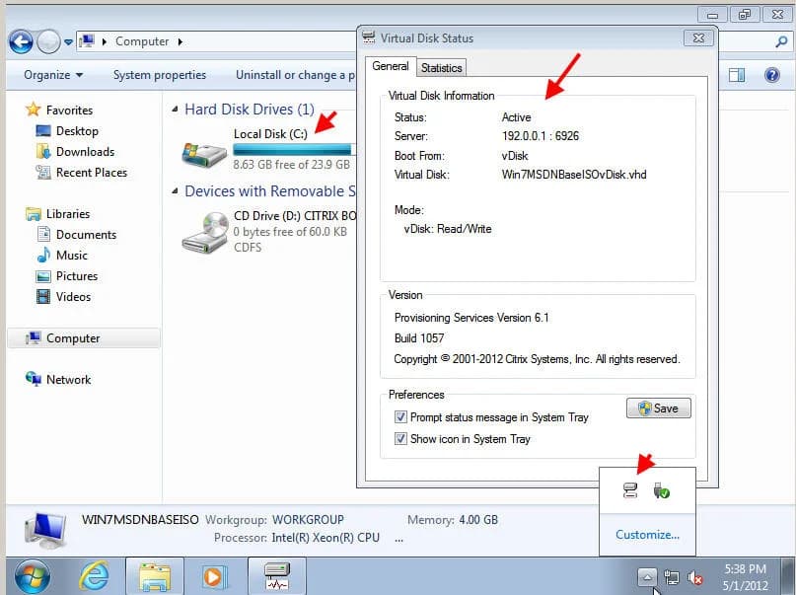Click the Local Disk C: capacity bar
Screen dimensions: 796x595
pos(293,149)
